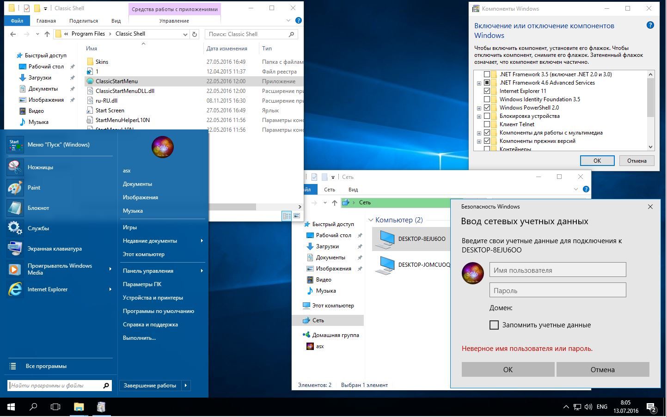667x417 pixels.
Task: Uncheck Internet Explorer 11 component
Action: pyautogui.click(x=487, y=91)
